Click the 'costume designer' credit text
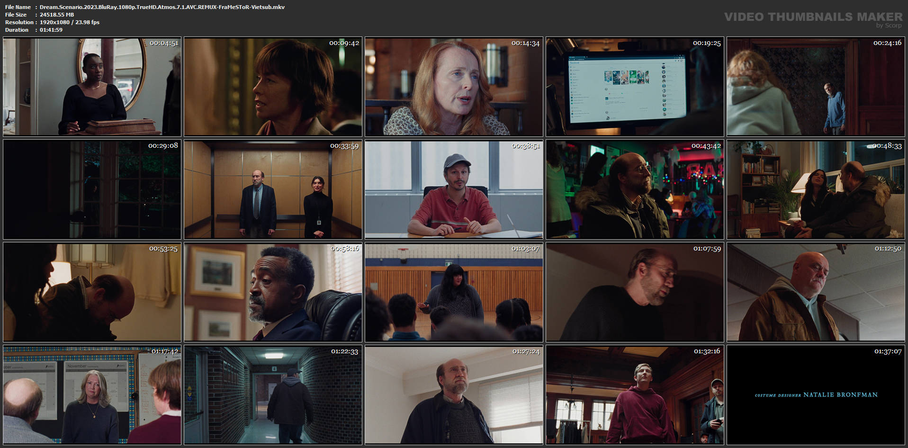Screen dimensions: 908x448 pos(778,395)
